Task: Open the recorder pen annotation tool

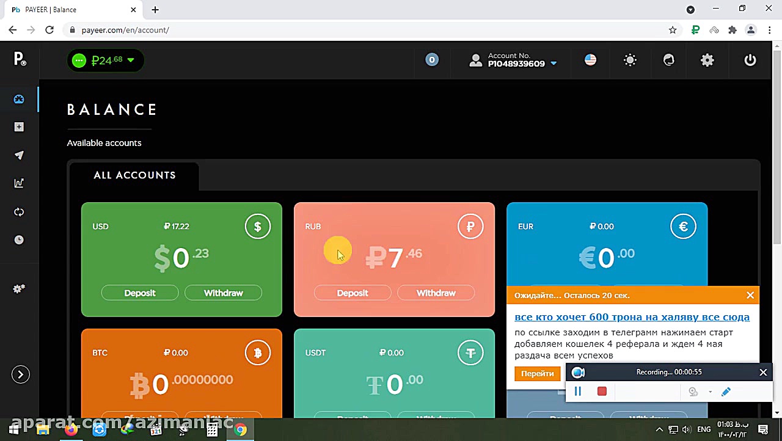Action: click(x=726, y=392)
